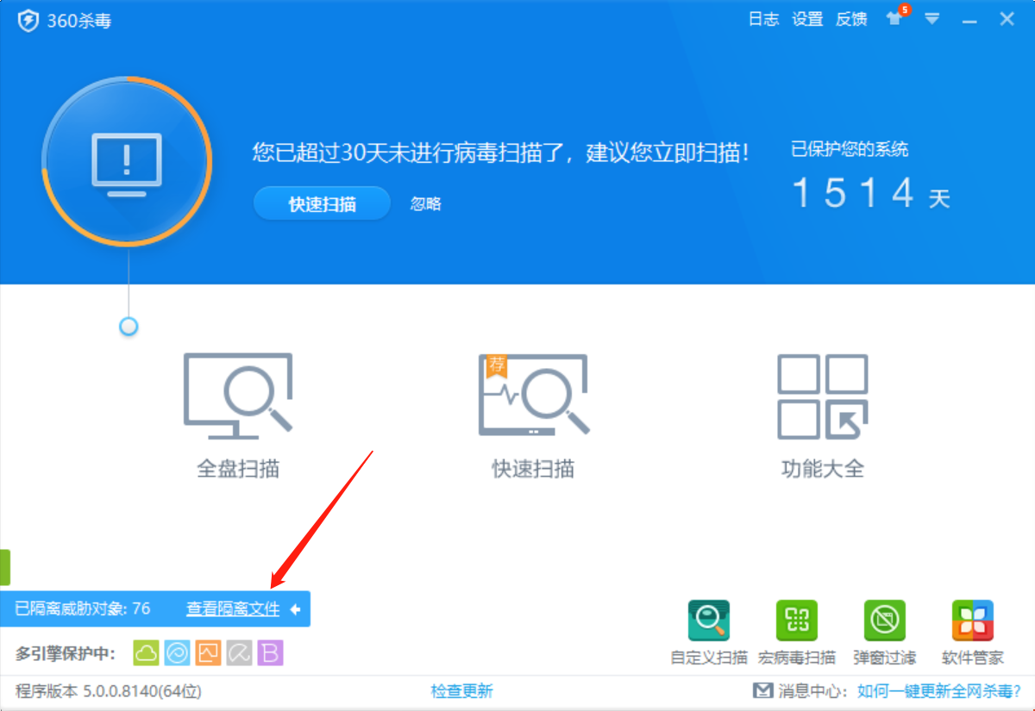The width and height of the screenshot is (1035, 711).
Task: Click the small circle timeline marker
Action: (x=129, y=327)
